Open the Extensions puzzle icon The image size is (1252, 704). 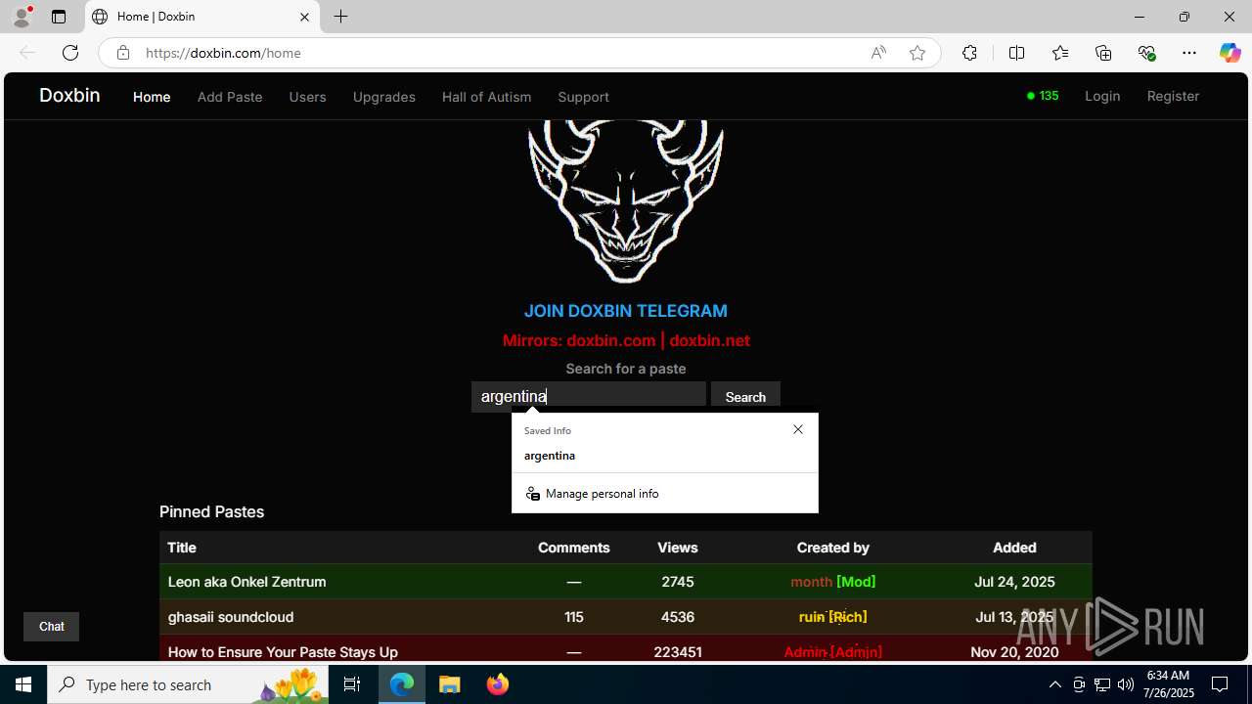coord(969,53)
